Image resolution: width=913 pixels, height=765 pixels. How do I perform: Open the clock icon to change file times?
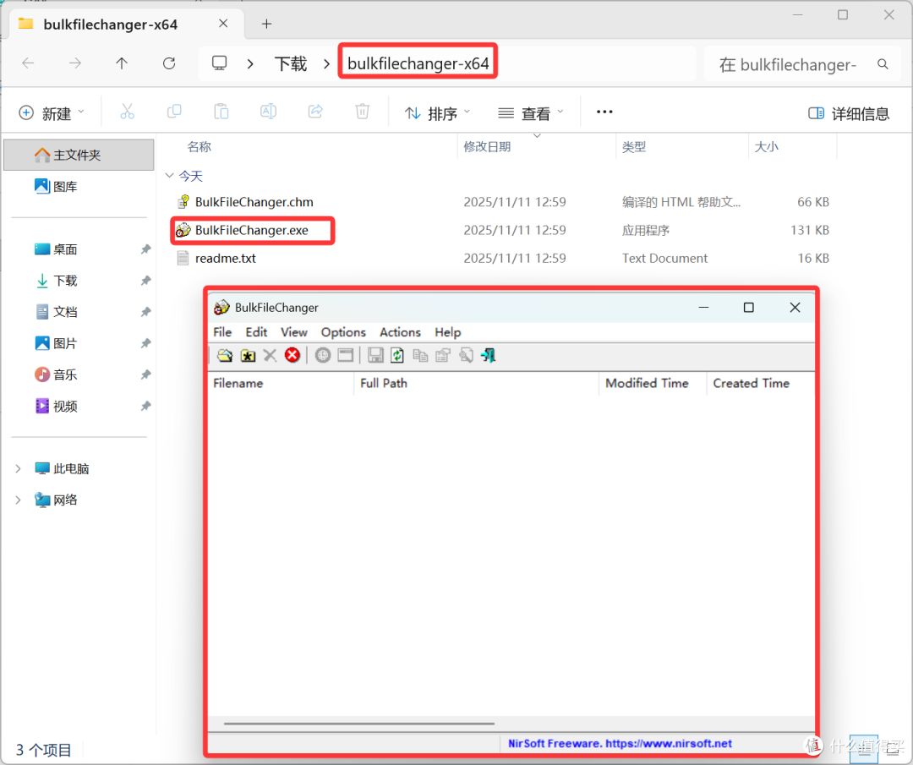click(323, 355)
